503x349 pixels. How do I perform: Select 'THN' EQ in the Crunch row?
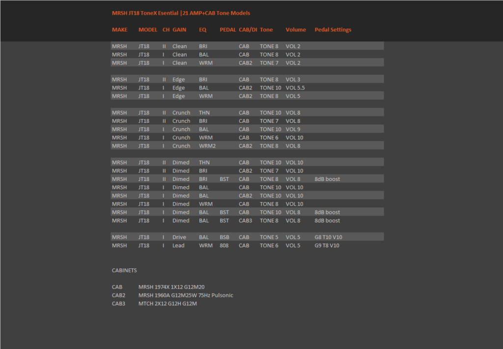(204, 113)
